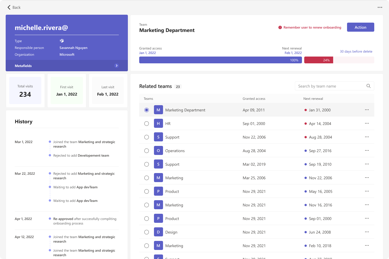This screenshot has width=389, height=259.
Task: Click the 30 days before delete link
Action: pyautogui.click(x=356, y=51)
